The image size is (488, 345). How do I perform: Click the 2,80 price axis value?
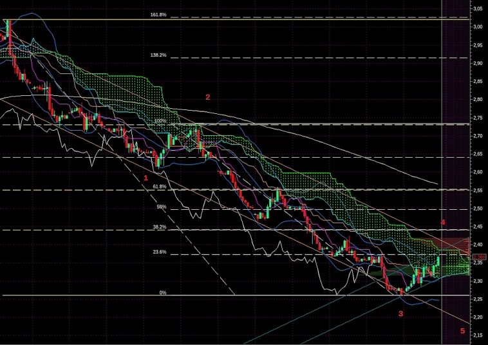pos(478,100)
